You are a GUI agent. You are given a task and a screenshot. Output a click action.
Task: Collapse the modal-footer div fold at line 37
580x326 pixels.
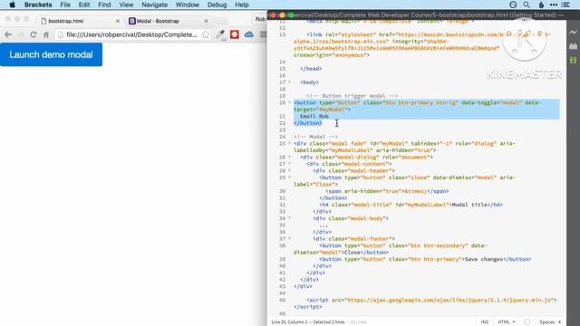pos(290,239)
